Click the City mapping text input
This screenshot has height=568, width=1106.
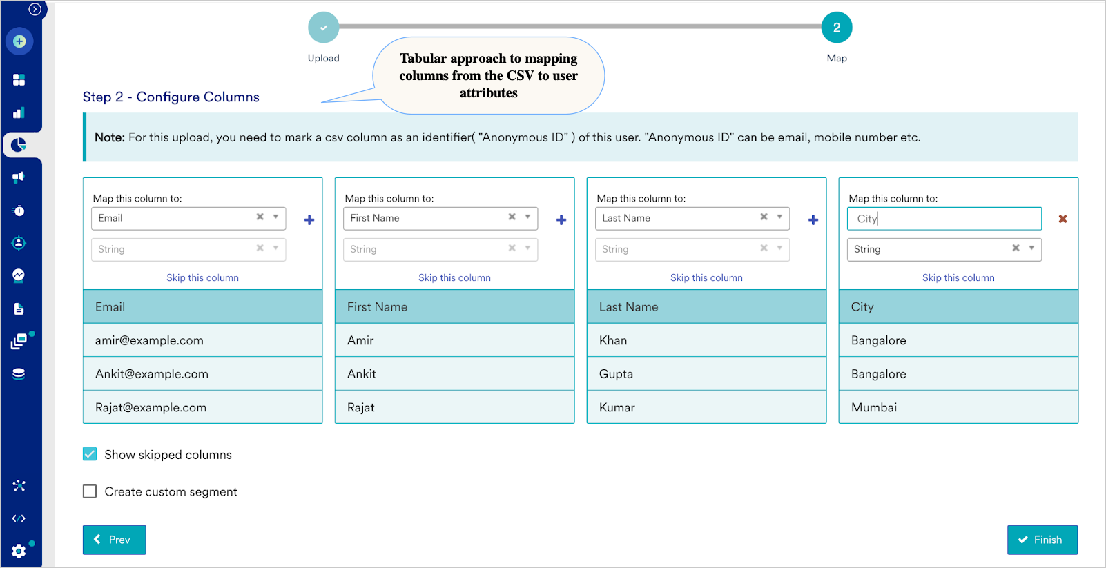point(943,219)
